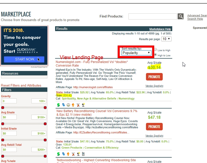207x163 pixels.
Task: Click the clock icon under Numerologist listing
Action: [x=68, y=105]
